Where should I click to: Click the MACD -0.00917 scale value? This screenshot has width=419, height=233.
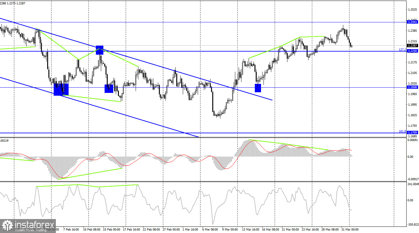coord(412,179)
